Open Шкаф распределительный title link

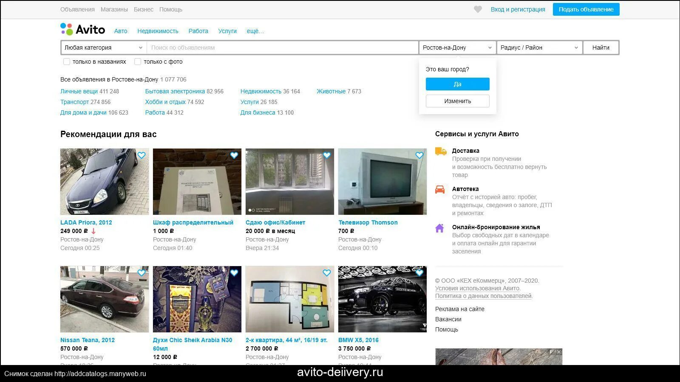point(193,222)
